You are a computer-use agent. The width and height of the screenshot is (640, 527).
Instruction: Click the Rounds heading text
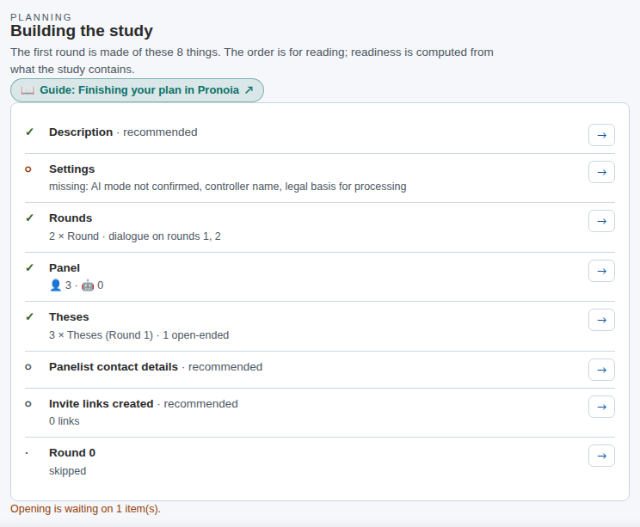pos(71,218)
